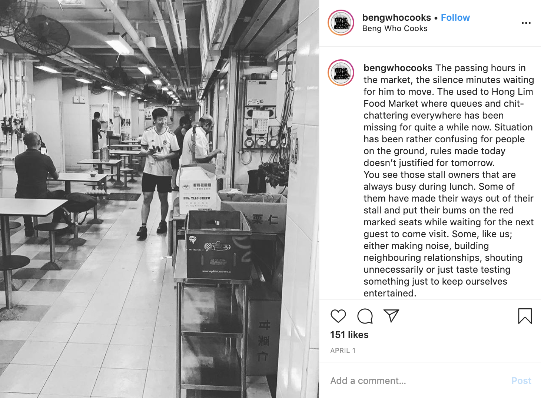The width and height of the screenshot is (541, 398).
Task: Open comments with the speech bubble icon
Action: (x=365, y=316)
